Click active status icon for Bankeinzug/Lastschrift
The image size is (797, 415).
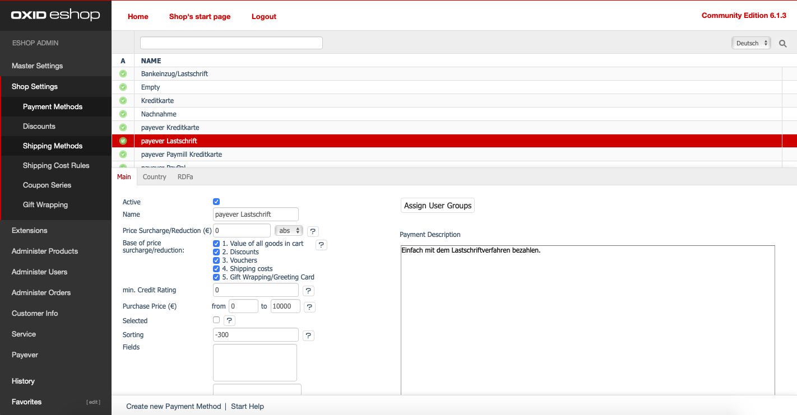click(123, 74)
